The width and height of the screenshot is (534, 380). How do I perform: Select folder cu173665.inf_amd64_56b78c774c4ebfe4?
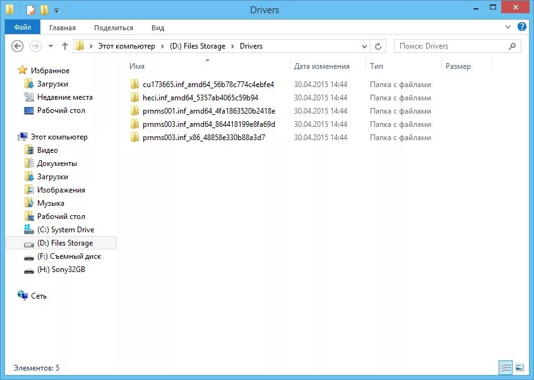(x=208, y=85)
